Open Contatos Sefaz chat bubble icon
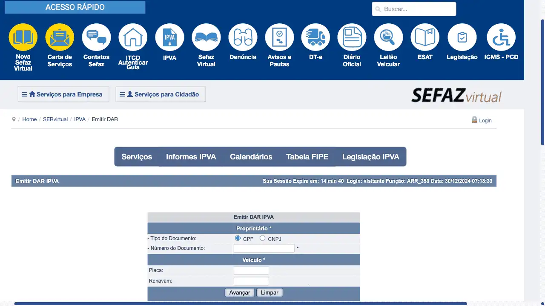The height and width of the screenshot is (306, 545). coord(96,38)
